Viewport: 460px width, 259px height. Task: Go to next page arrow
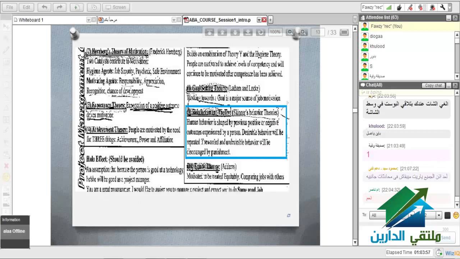235,32
